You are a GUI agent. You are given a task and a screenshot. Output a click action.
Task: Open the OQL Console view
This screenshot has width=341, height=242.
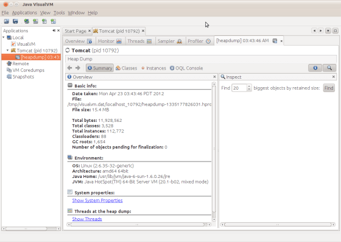[186, 68]
